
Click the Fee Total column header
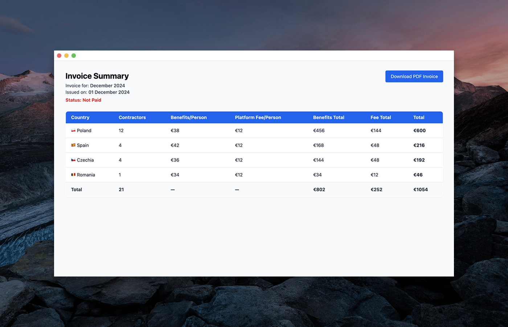click(381, 117)
